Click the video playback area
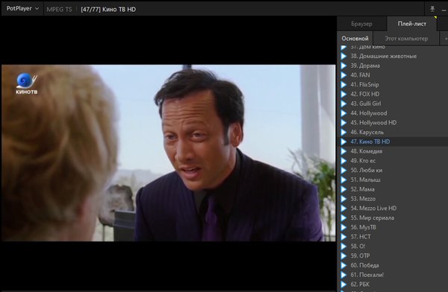Screen dimensions: 448x292 [x=169, y=153]
